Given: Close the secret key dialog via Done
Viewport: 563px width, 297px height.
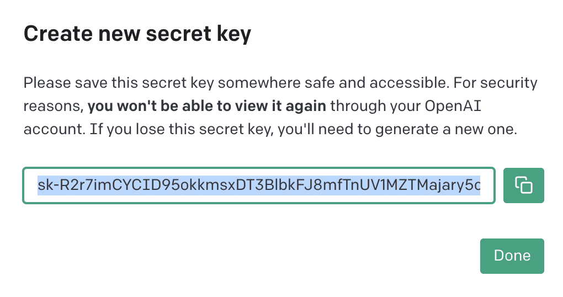Looking at the screenshot, I should pyautogui.click(x=512, y=256).
